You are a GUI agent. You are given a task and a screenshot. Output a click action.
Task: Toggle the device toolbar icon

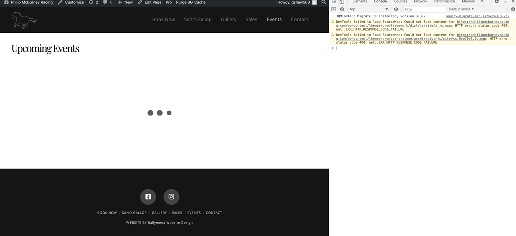341,2
